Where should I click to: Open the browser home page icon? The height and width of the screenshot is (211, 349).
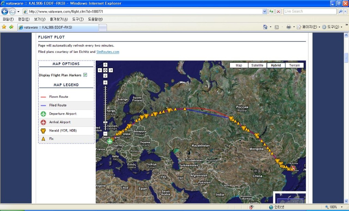point(265,27)
